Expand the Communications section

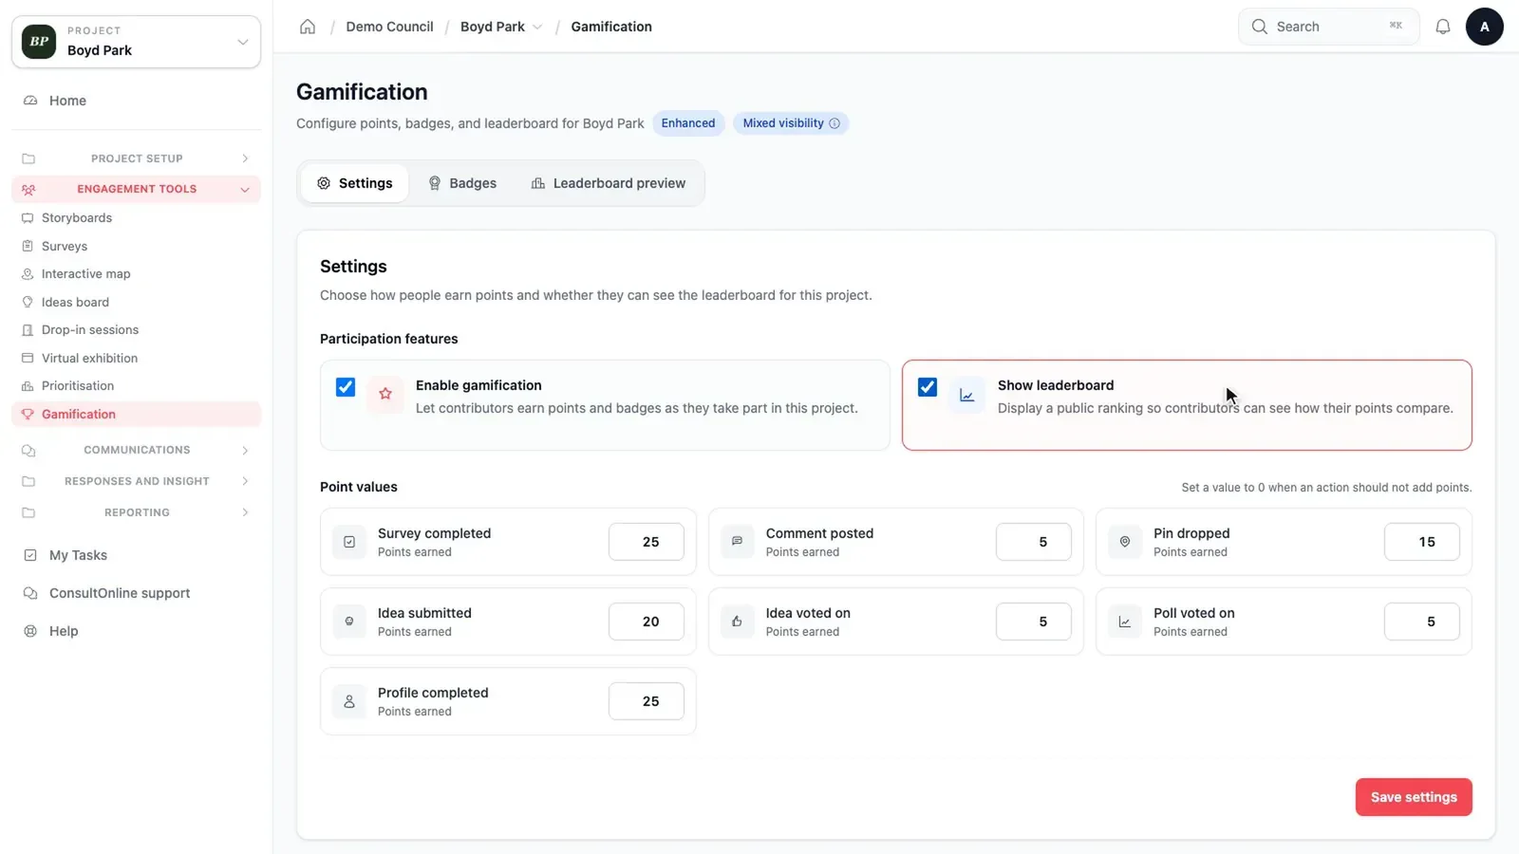coord(136,450)
